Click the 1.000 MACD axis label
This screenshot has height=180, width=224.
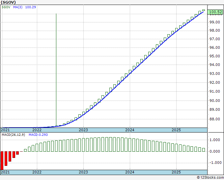pos(215,140)
